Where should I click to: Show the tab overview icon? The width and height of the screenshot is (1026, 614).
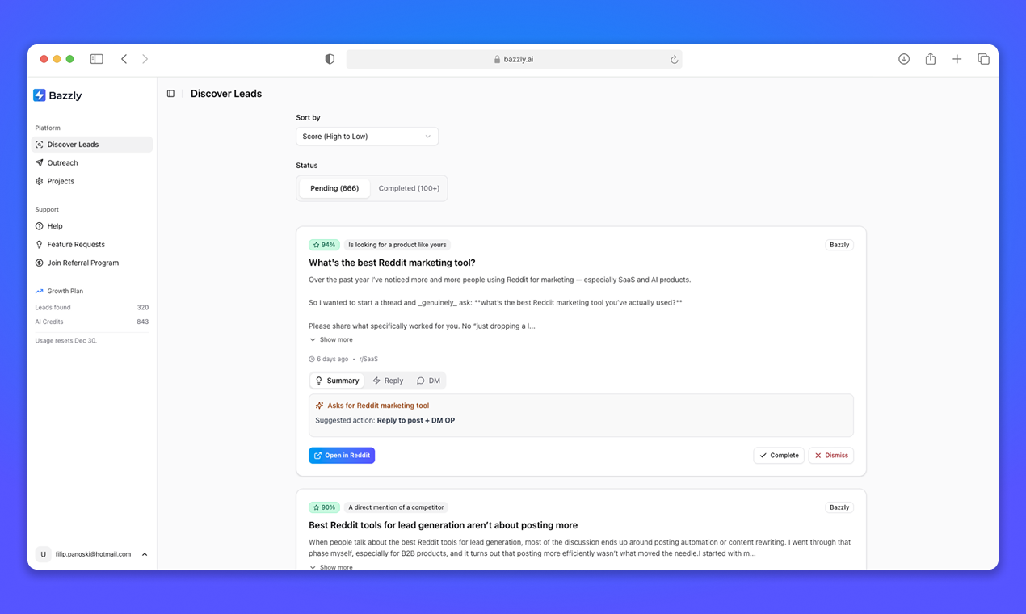tap(983, 59)
